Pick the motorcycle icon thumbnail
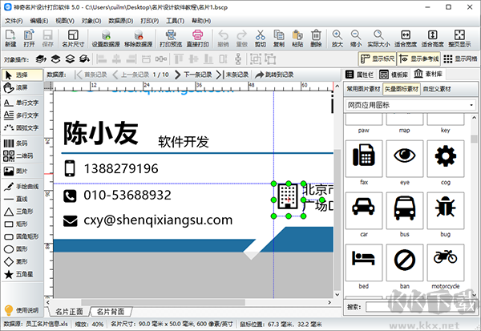 tap(446, 263)
